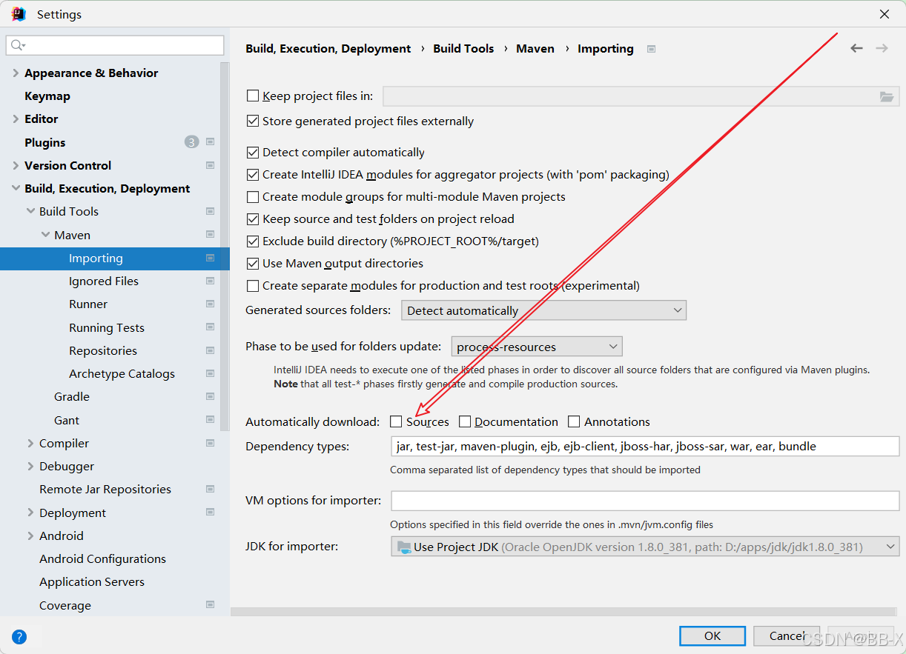Toggle Exclude build directory checkbox
Viewport: 906px width, 654px height.
click(253, 241)
